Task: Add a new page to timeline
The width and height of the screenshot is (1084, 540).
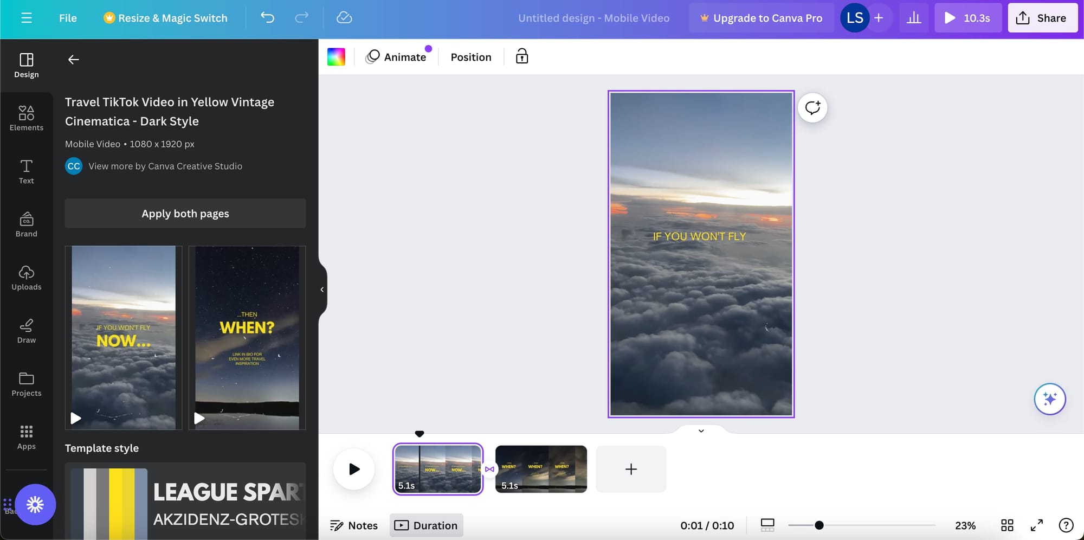Action: [631, 469]
